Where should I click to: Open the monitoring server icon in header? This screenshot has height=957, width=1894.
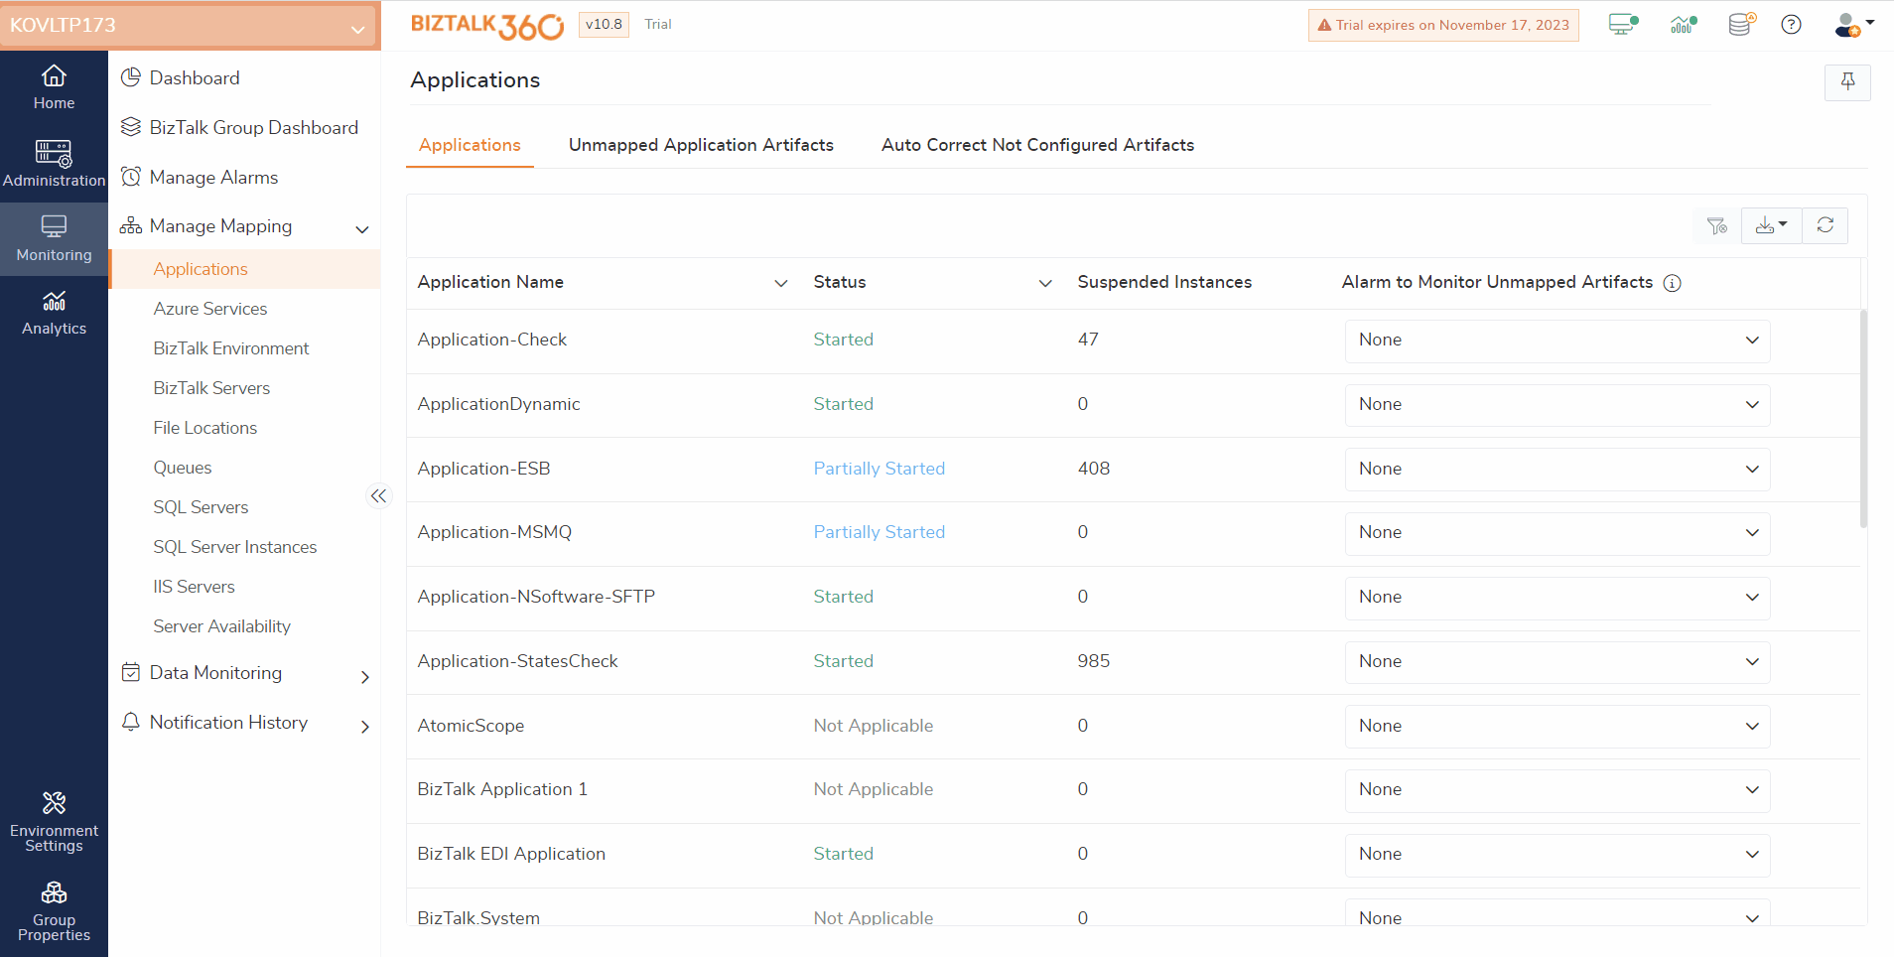[1623, 25]
